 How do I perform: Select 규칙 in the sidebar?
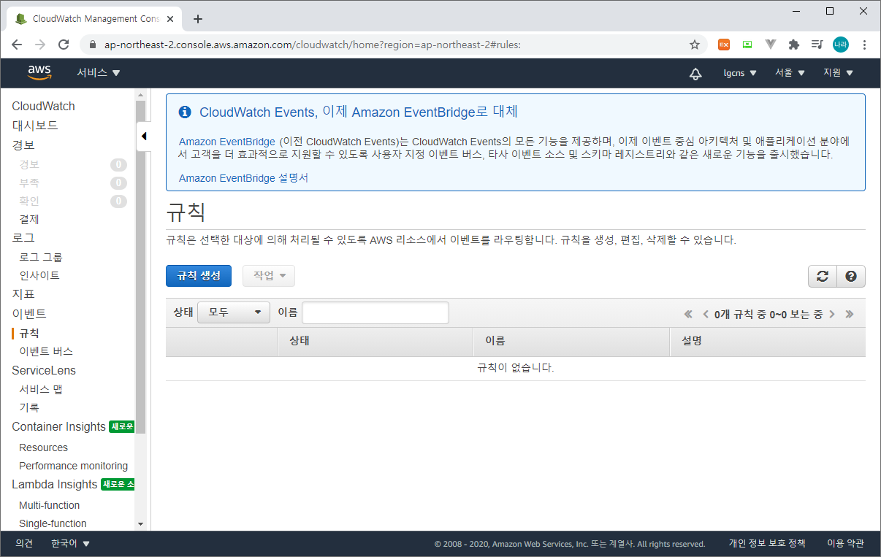coord(29,333)
